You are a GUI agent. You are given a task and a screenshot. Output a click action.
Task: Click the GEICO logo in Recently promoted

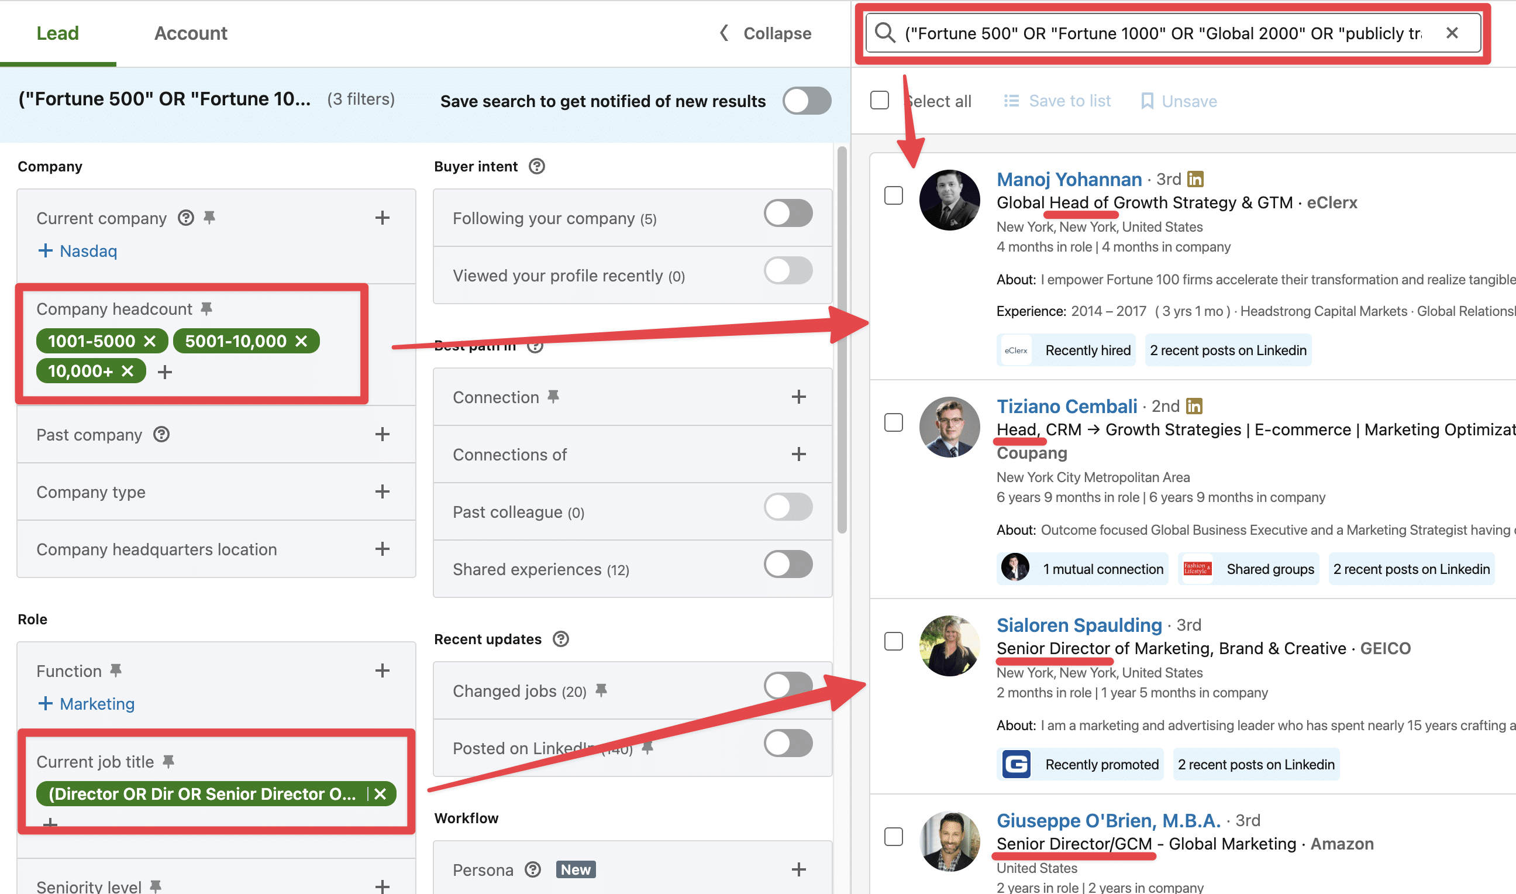[1016, 764]
